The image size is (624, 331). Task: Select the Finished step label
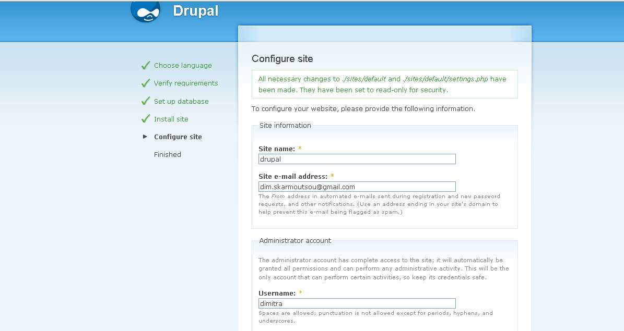[x=168, y=155]
